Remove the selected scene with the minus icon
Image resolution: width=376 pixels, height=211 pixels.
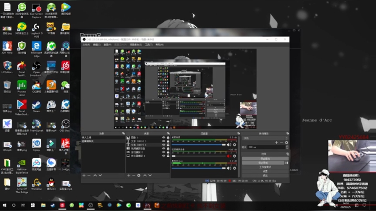pyautogui.click(x=89, y=175)
